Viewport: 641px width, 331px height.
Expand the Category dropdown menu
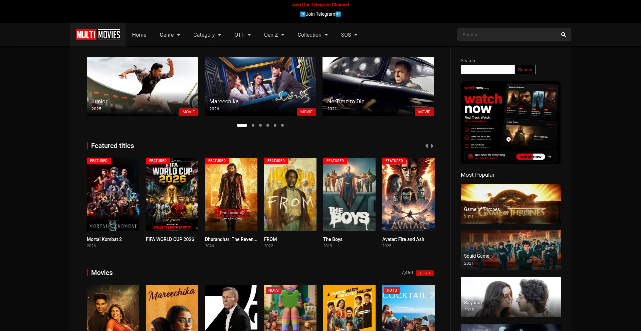207,35
